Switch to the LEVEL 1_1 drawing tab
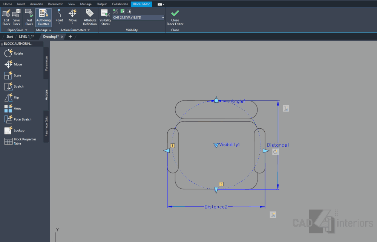 point(26,37)
